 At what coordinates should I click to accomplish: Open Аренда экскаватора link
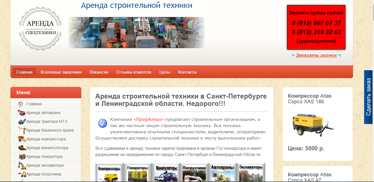45,165
